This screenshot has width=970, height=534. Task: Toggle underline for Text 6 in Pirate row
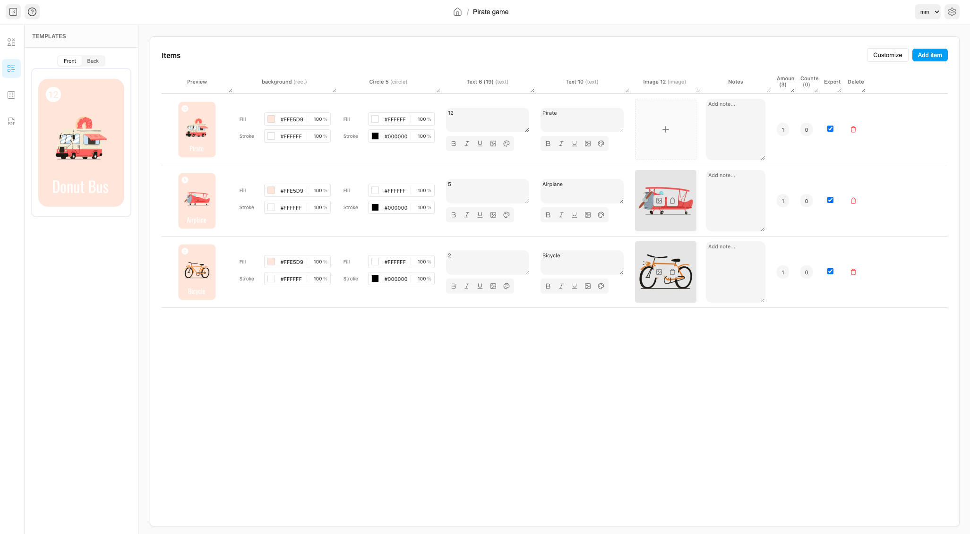point(480,144)
